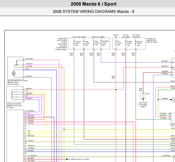This screenshot has width=175, height=162.
Task: Click the JC-01 joint connector label
Action: coord(148,94)
